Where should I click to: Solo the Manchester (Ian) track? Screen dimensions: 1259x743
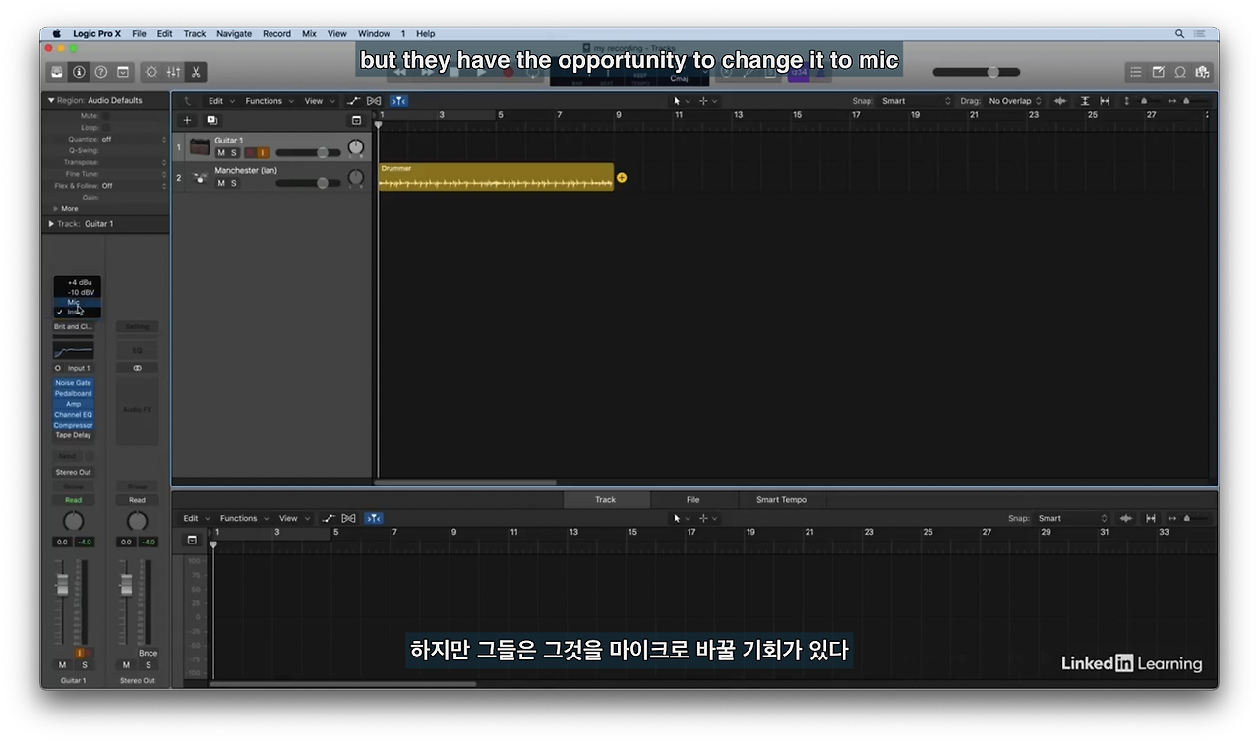point(233,183)
